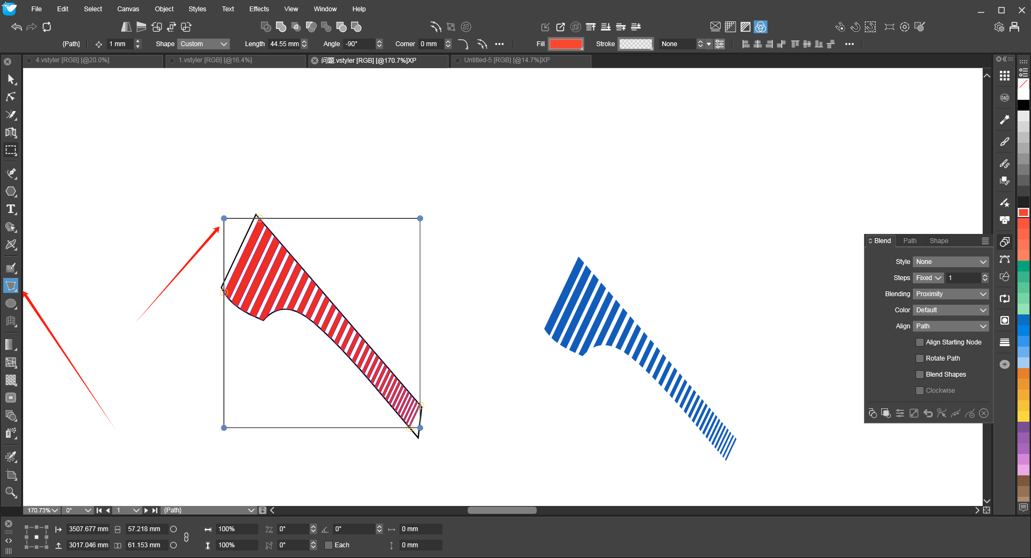The width and height of the screenshot is (1031, 558).
Task: Switch to the Untitled-5 document tab
Action: coord(506,60)
